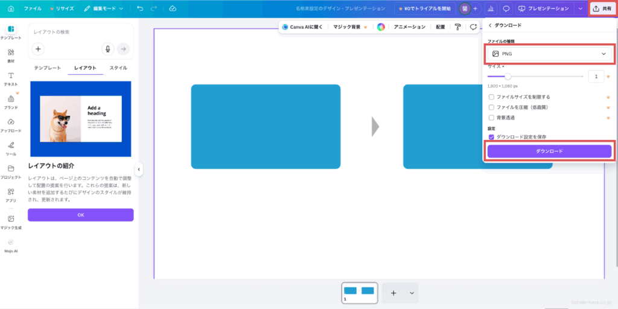The height and width of the screenshot is (309, 618).
Task: Click the size slider handle
Action: tap(508, 77)
